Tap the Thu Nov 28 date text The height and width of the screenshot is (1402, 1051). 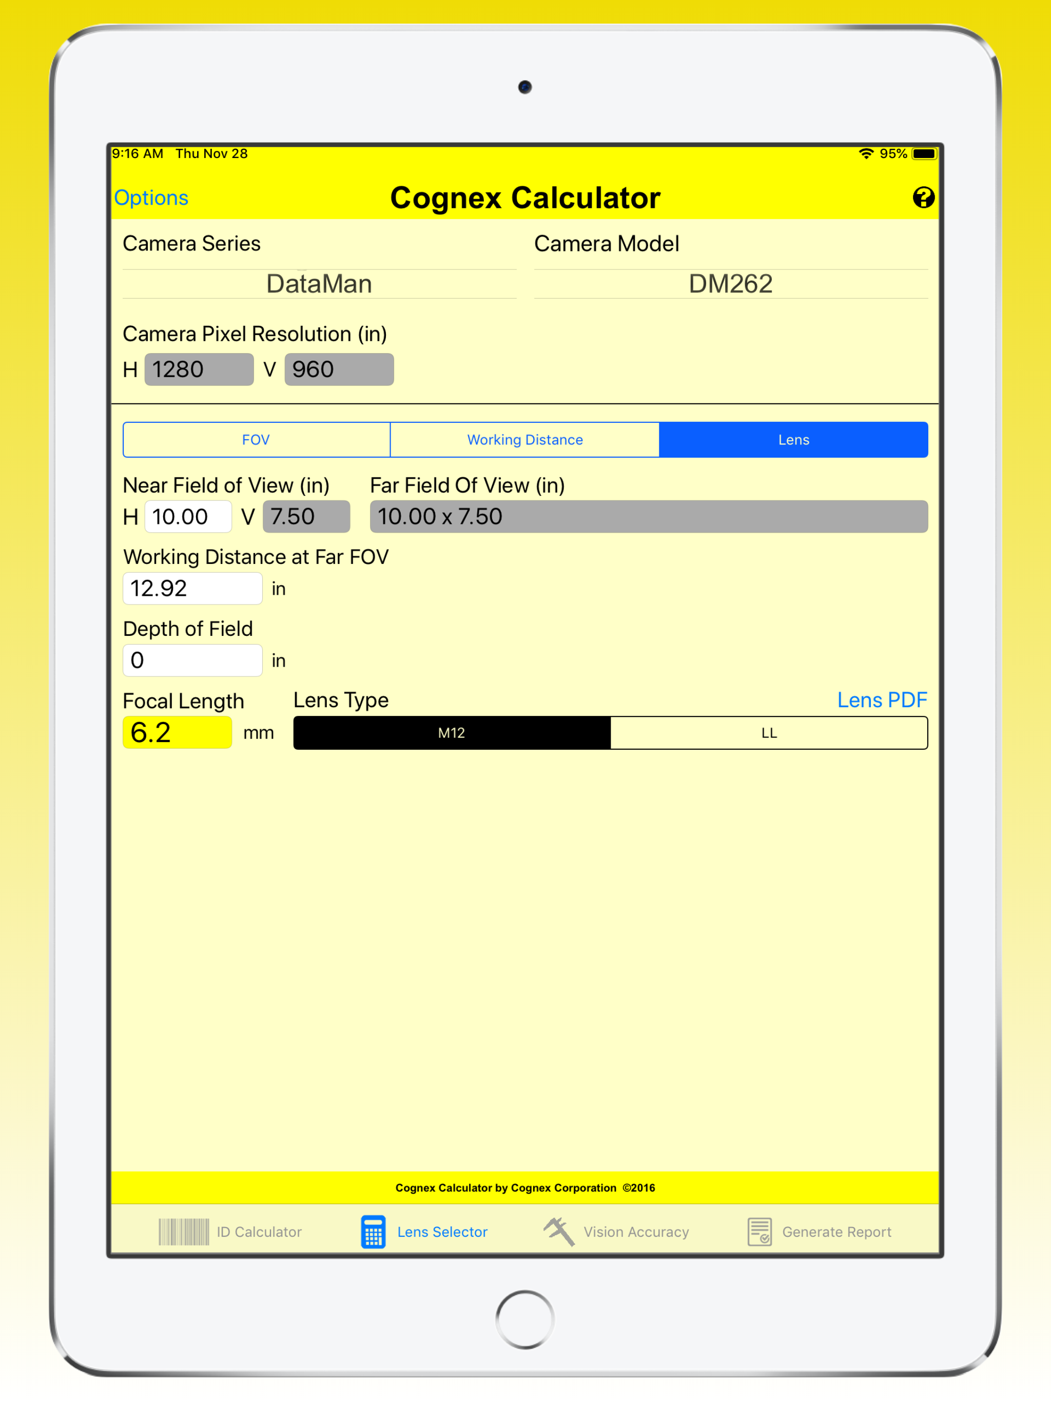212,153
